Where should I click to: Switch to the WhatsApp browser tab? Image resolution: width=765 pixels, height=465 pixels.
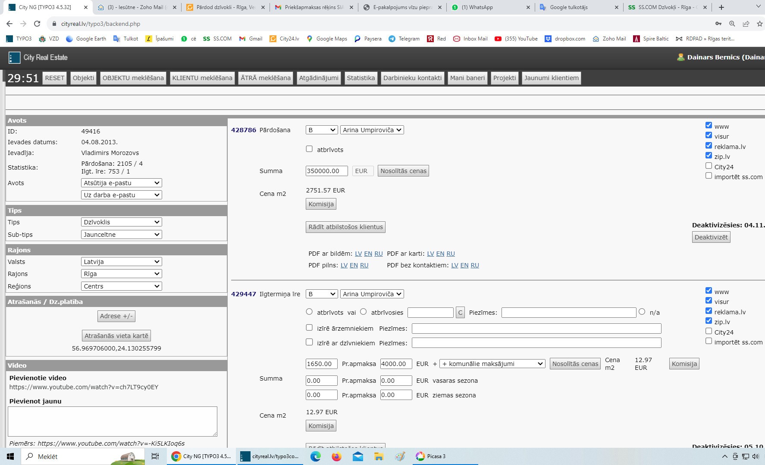coord(489,7)
